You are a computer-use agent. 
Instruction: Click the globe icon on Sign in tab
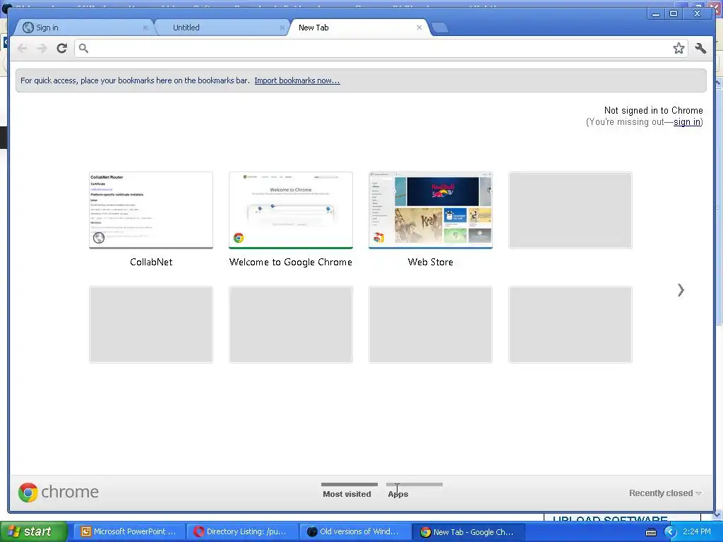click(28, 28)
